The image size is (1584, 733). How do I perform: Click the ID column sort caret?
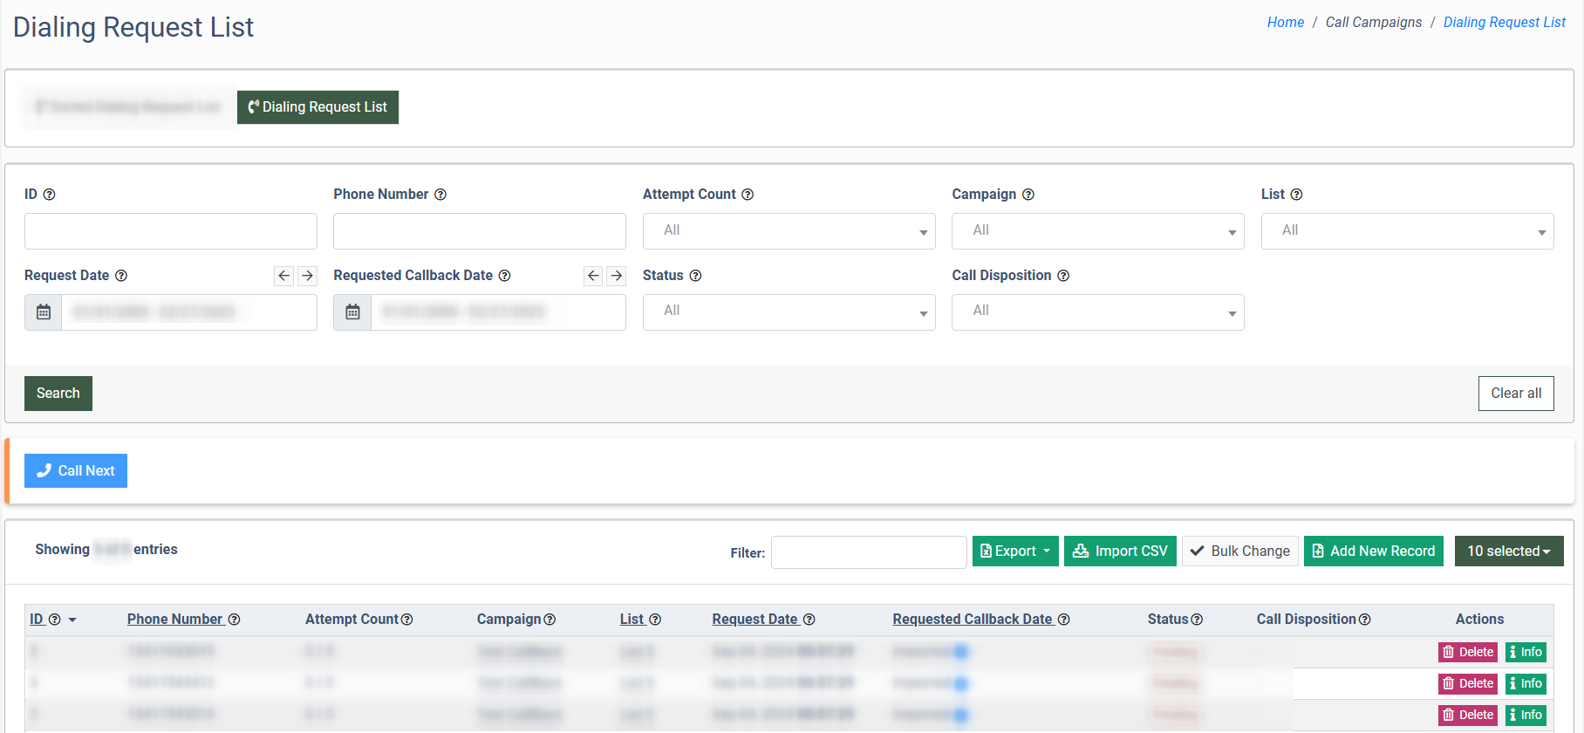[72, 620]
